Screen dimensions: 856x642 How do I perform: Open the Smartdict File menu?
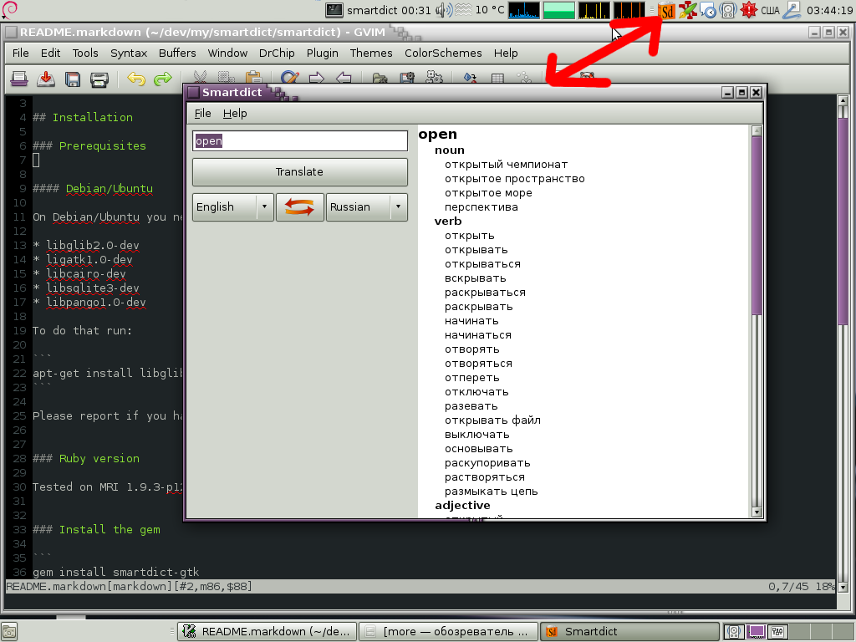click(202, 113)
